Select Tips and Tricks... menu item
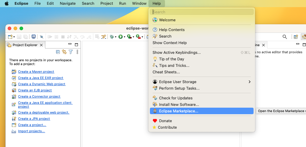Screen dimensions: 306x147 (x=202, y=65)
